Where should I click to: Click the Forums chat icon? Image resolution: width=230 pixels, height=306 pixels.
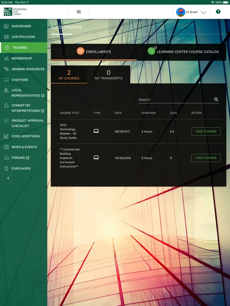pyautogui.click(x=6, y=158)
